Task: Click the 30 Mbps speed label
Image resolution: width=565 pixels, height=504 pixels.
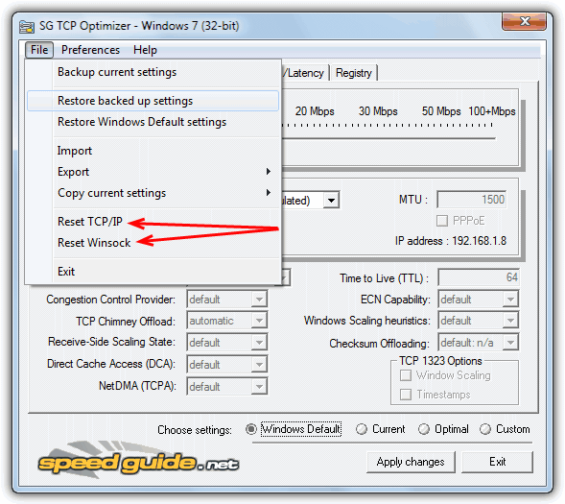Action: 378,111
